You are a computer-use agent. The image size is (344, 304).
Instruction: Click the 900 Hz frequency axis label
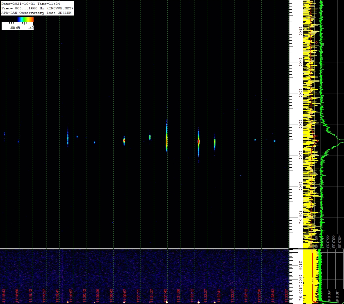tap(300, 217)
